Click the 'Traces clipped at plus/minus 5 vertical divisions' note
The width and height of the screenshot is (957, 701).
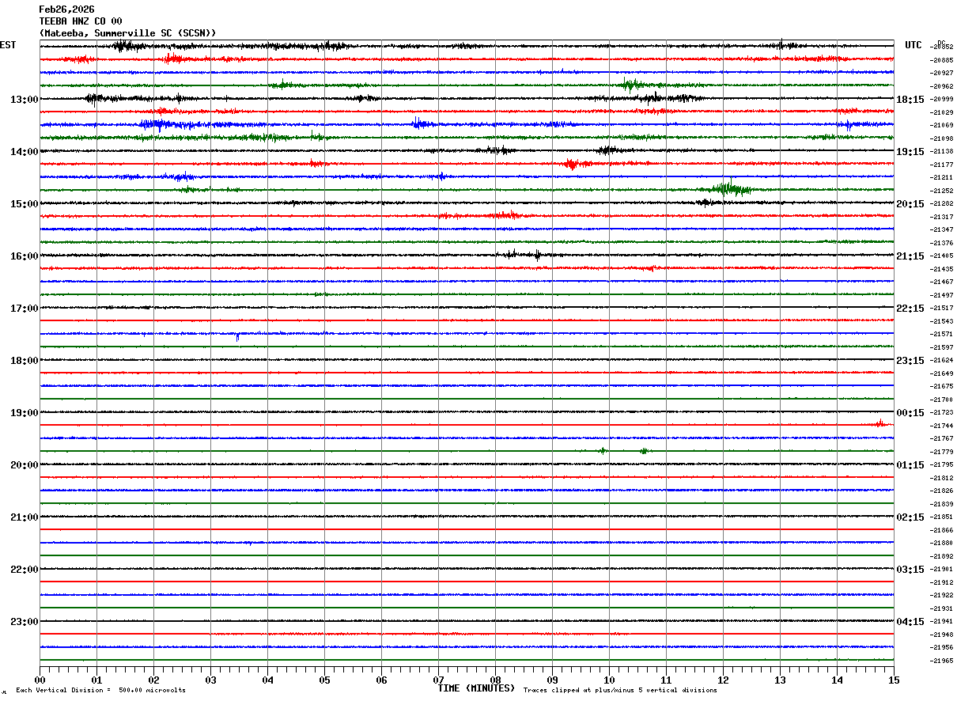point(620,691)
